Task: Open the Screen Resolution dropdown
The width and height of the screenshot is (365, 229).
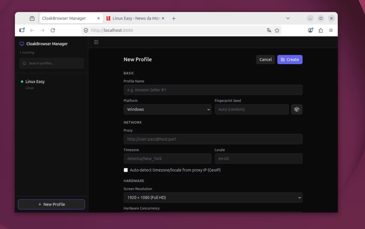Action: 213,198
